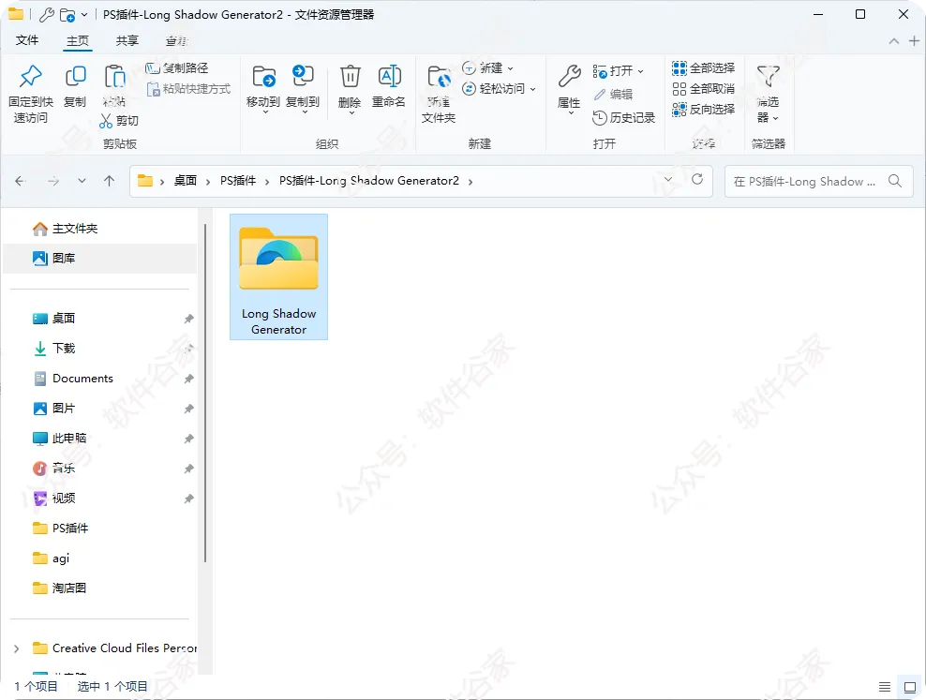The width and height of the screenshot is (926, 700).
Task: Click the search magnifier icon
Action: point(895,181)
